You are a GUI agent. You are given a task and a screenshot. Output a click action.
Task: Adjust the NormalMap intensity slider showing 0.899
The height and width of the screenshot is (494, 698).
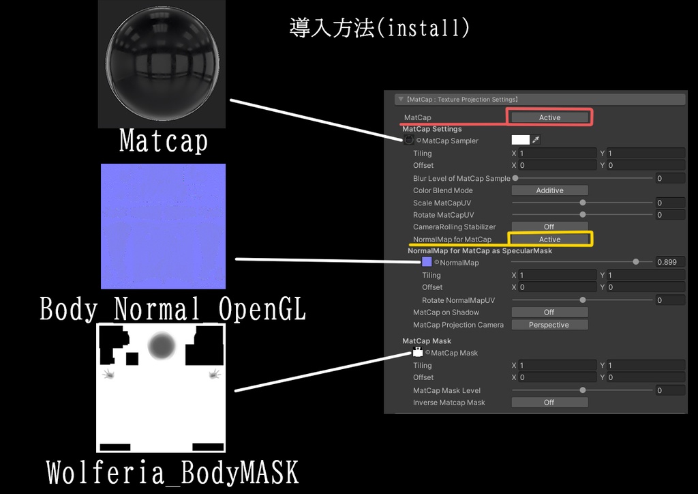pyautogui.click(x=636, y=261)
